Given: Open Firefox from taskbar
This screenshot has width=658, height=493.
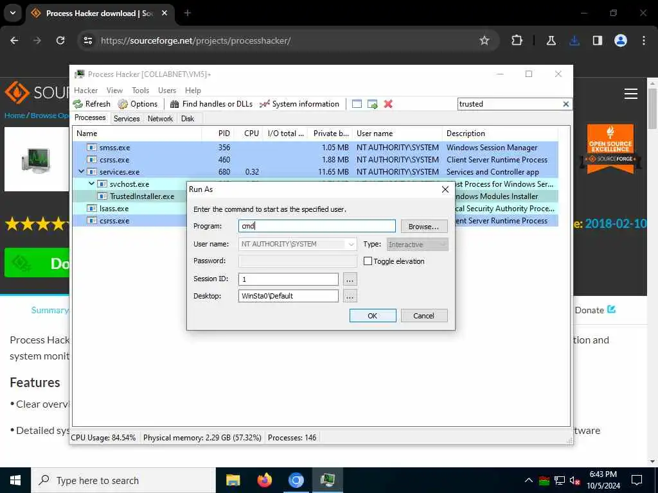Looking at the screenshot, I should 264,480.
